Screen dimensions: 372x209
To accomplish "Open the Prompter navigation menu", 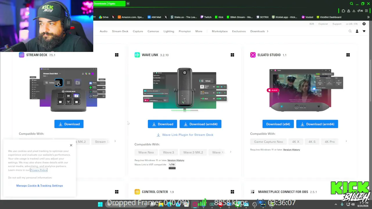I will 185,31.
